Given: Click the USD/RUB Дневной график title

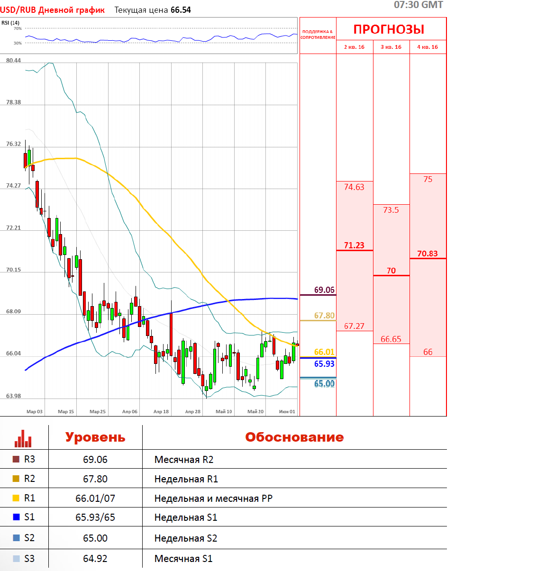Looking at the screenshot, I should coord(53,10).
